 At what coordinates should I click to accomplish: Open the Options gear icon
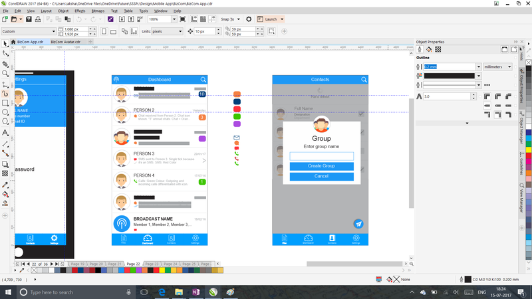pyautogui.click(x=249, y=19)
